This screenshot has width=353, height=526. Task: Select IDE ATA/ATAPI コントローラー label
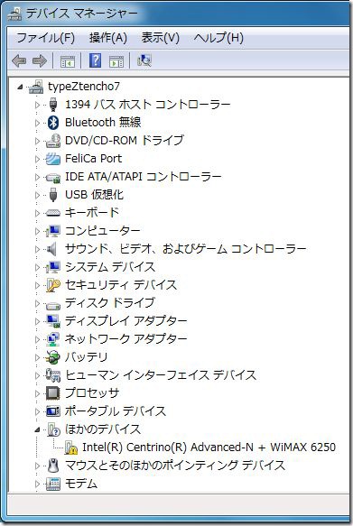pyautogui.click(x=143, y=177)
